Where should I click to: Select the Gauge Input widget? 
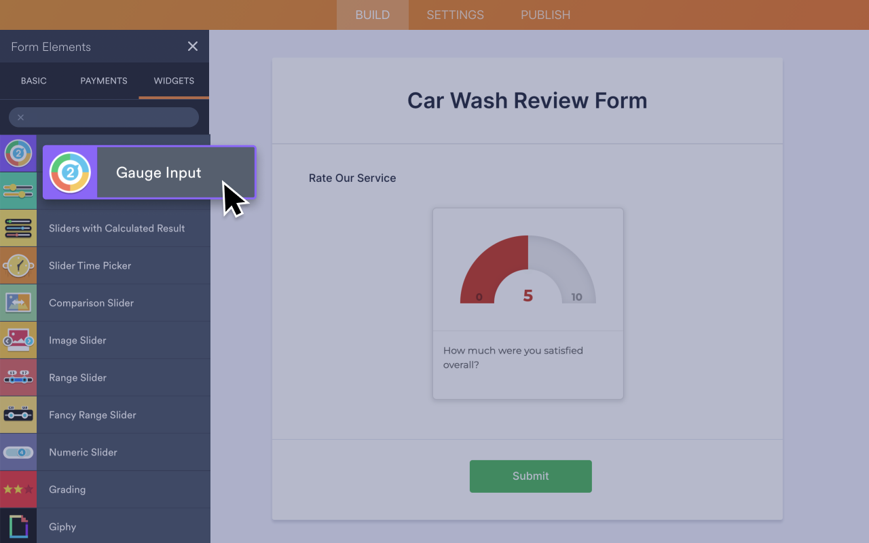148,172
